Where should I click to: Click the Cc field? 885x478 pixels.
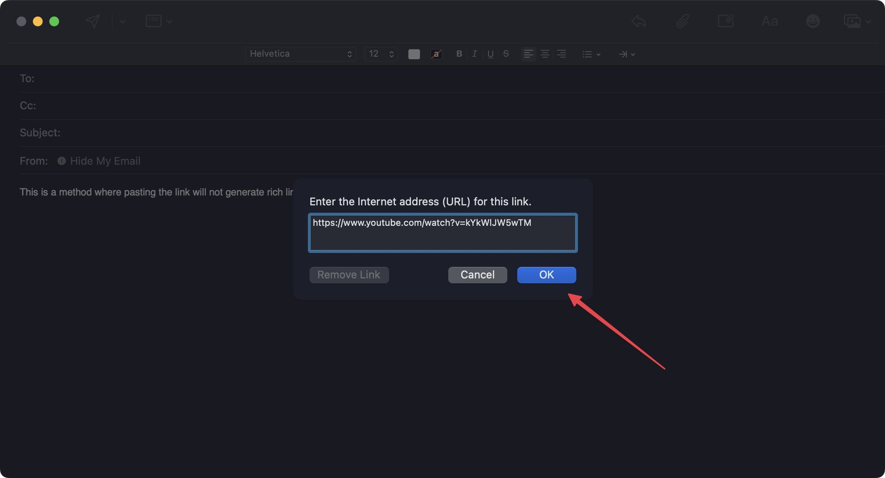click(452, 106)
